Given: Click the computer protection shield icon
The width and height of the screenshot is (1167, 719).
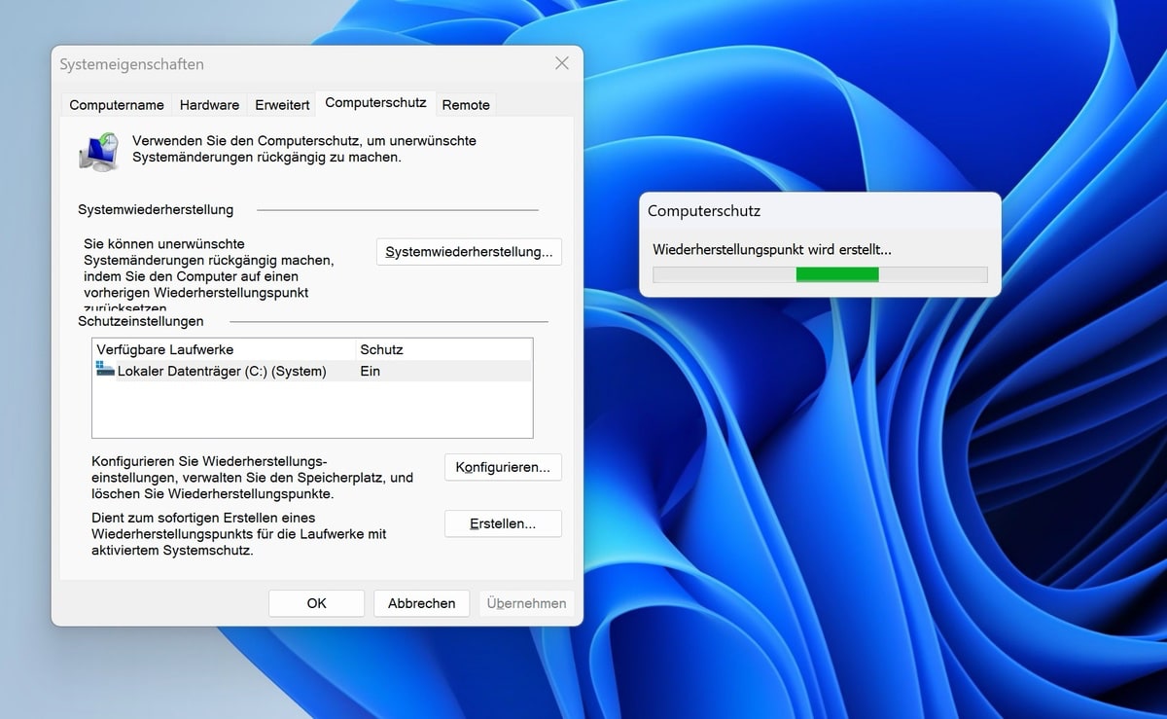Looking at the screenshot, I should (99, 152).
